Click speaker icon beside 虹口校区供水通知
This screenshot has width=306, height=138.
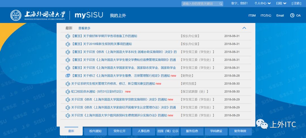tap(68, 92)
